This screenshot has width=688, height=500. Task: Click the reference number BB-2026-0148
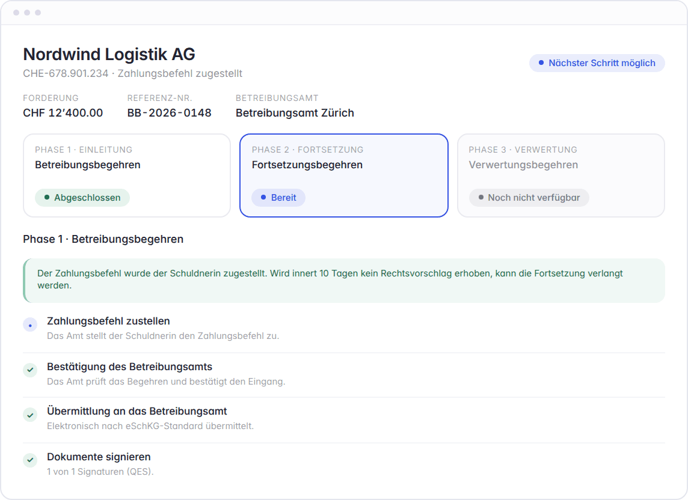[170, 113]
